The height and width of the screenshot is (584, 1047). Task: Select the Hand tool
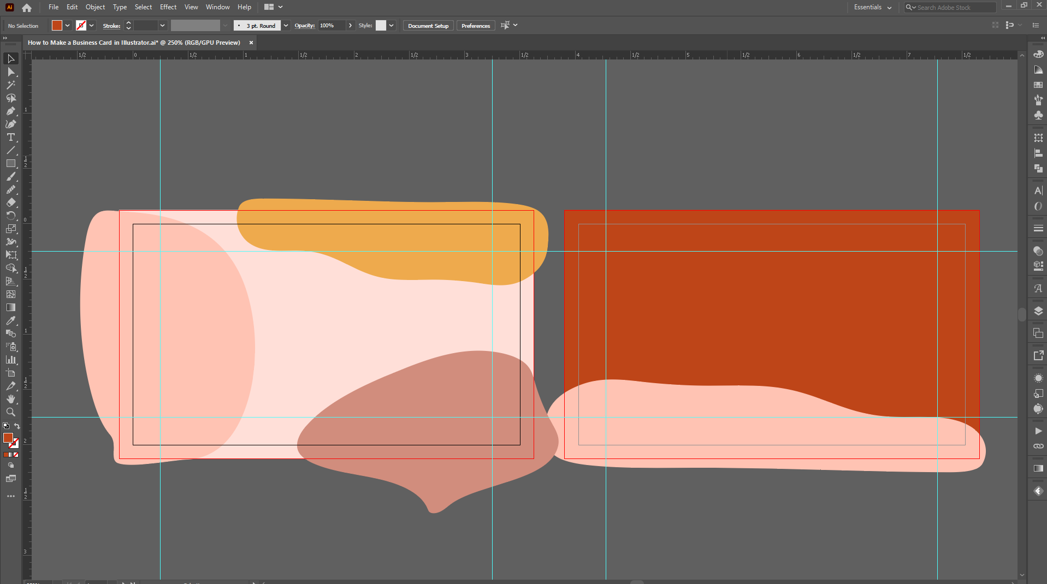[x=10, y=400]
